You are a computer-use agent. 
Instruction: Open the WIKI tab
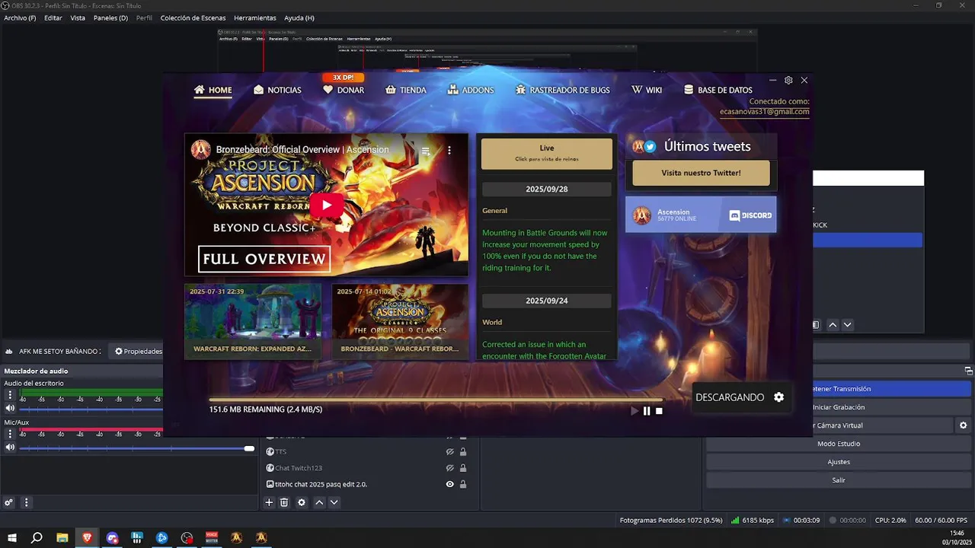click(647, 90)
